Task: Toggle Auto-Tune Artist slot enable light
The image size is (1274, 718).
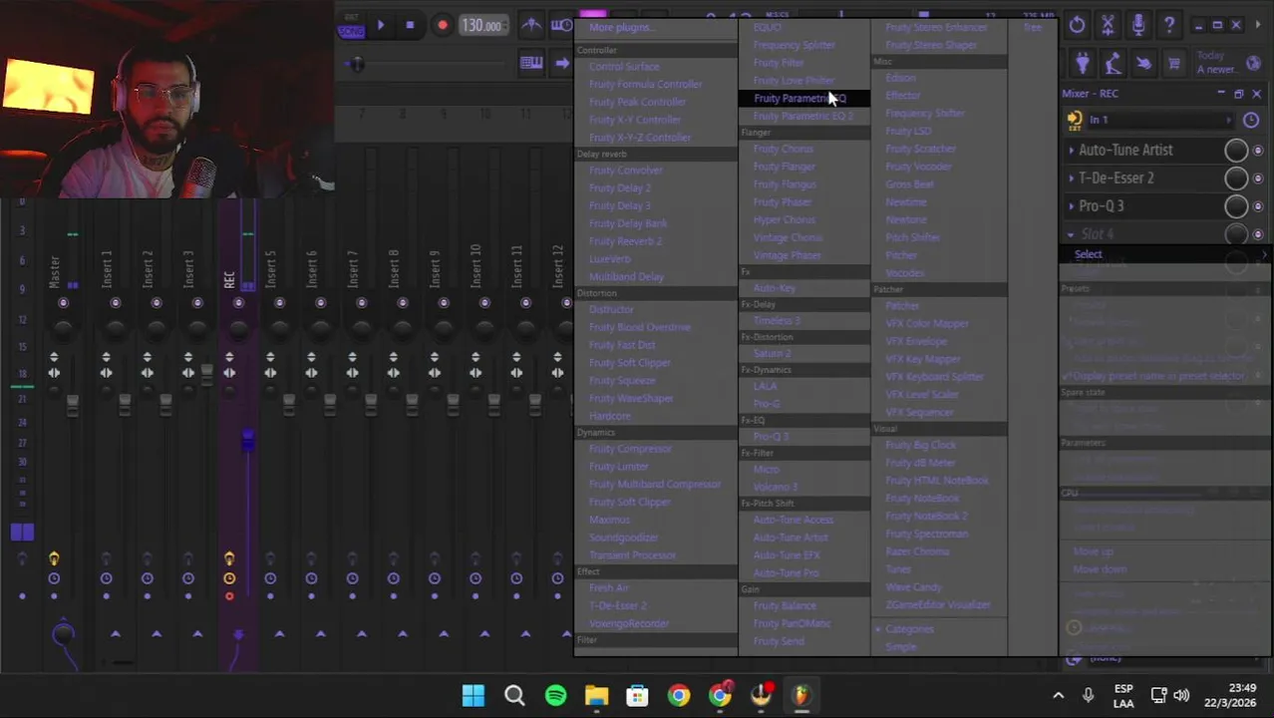Action: 1258,151
